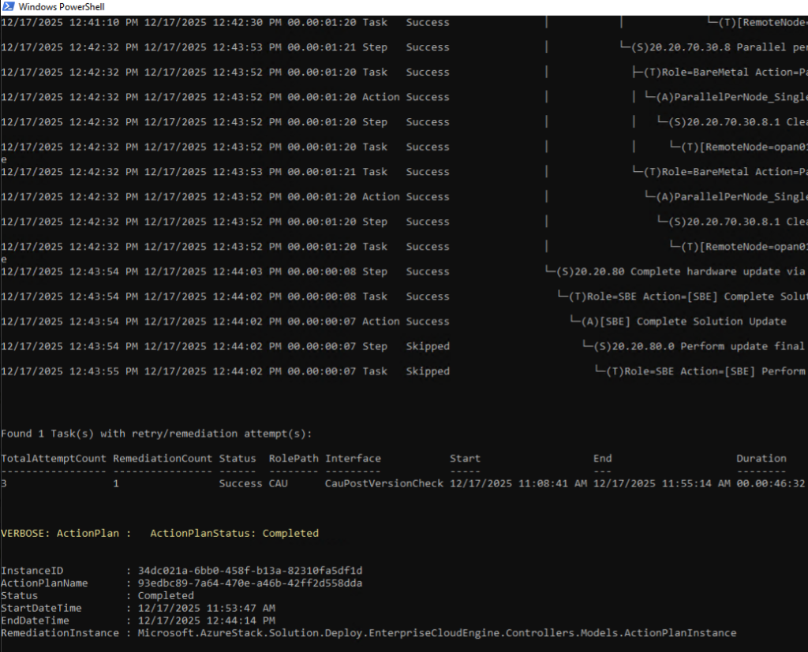Click the RemediationCount column header

click(x=163, y=458)
